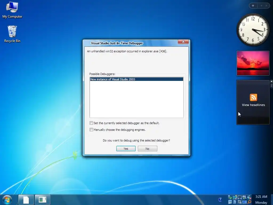Click the Windows flag computer tray icon
This screenshot has height=205, width=273.
244,197
